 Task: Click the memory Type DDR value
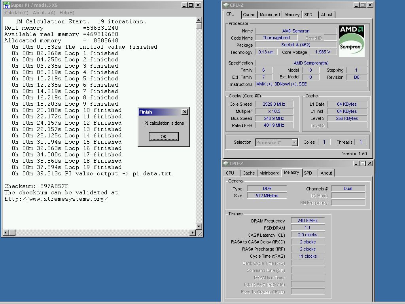pyautogui.click(x=267, y=188)
